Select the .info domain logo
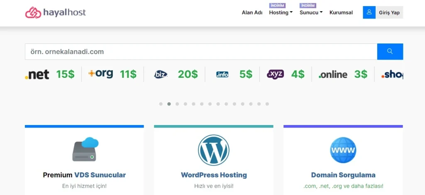Screen dimensions: 425x195 (222, 75)
